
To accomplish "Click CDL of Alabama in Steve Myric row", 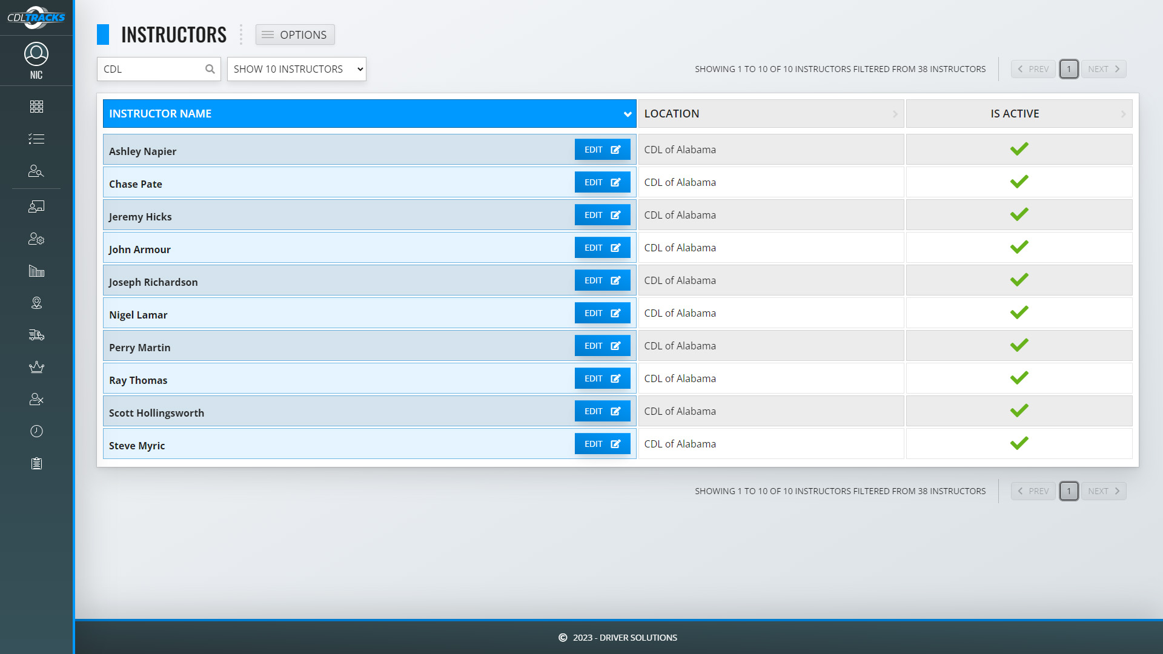I will pyautogui.click(x=680, y=444).
